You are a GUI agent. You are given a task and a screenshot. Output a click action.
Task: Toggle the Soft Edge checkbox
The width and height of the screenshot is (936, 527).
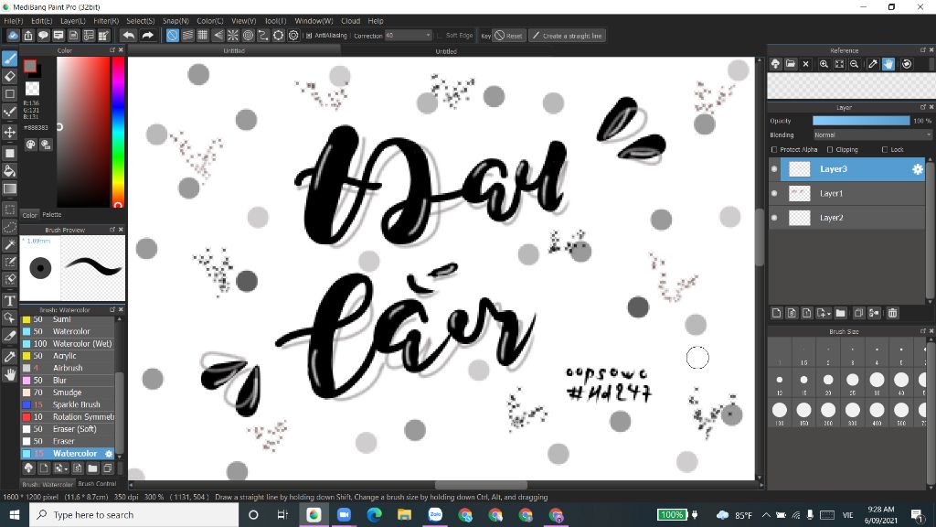tap(440, 36)
